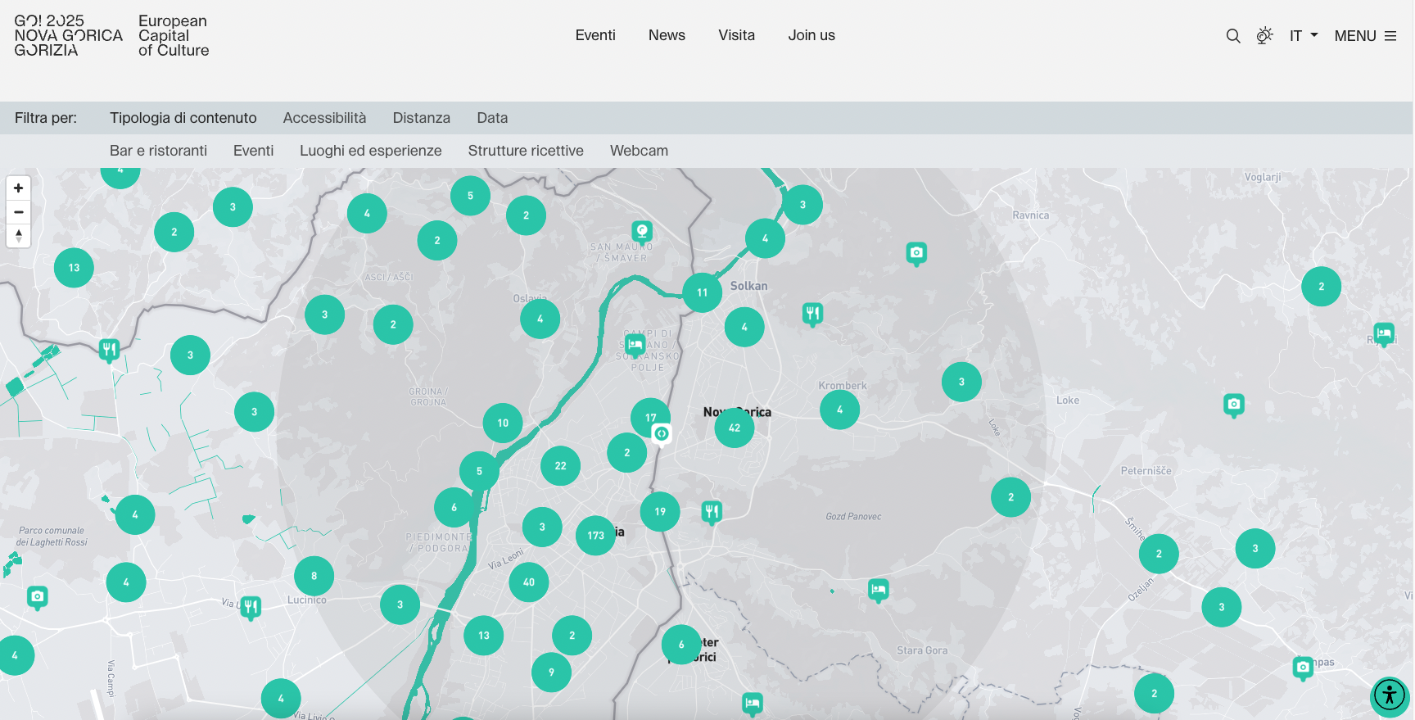Toggle the Strutture ricettive filter
The width and height of the screenshot is (1415, 720).
pos(526,151)
